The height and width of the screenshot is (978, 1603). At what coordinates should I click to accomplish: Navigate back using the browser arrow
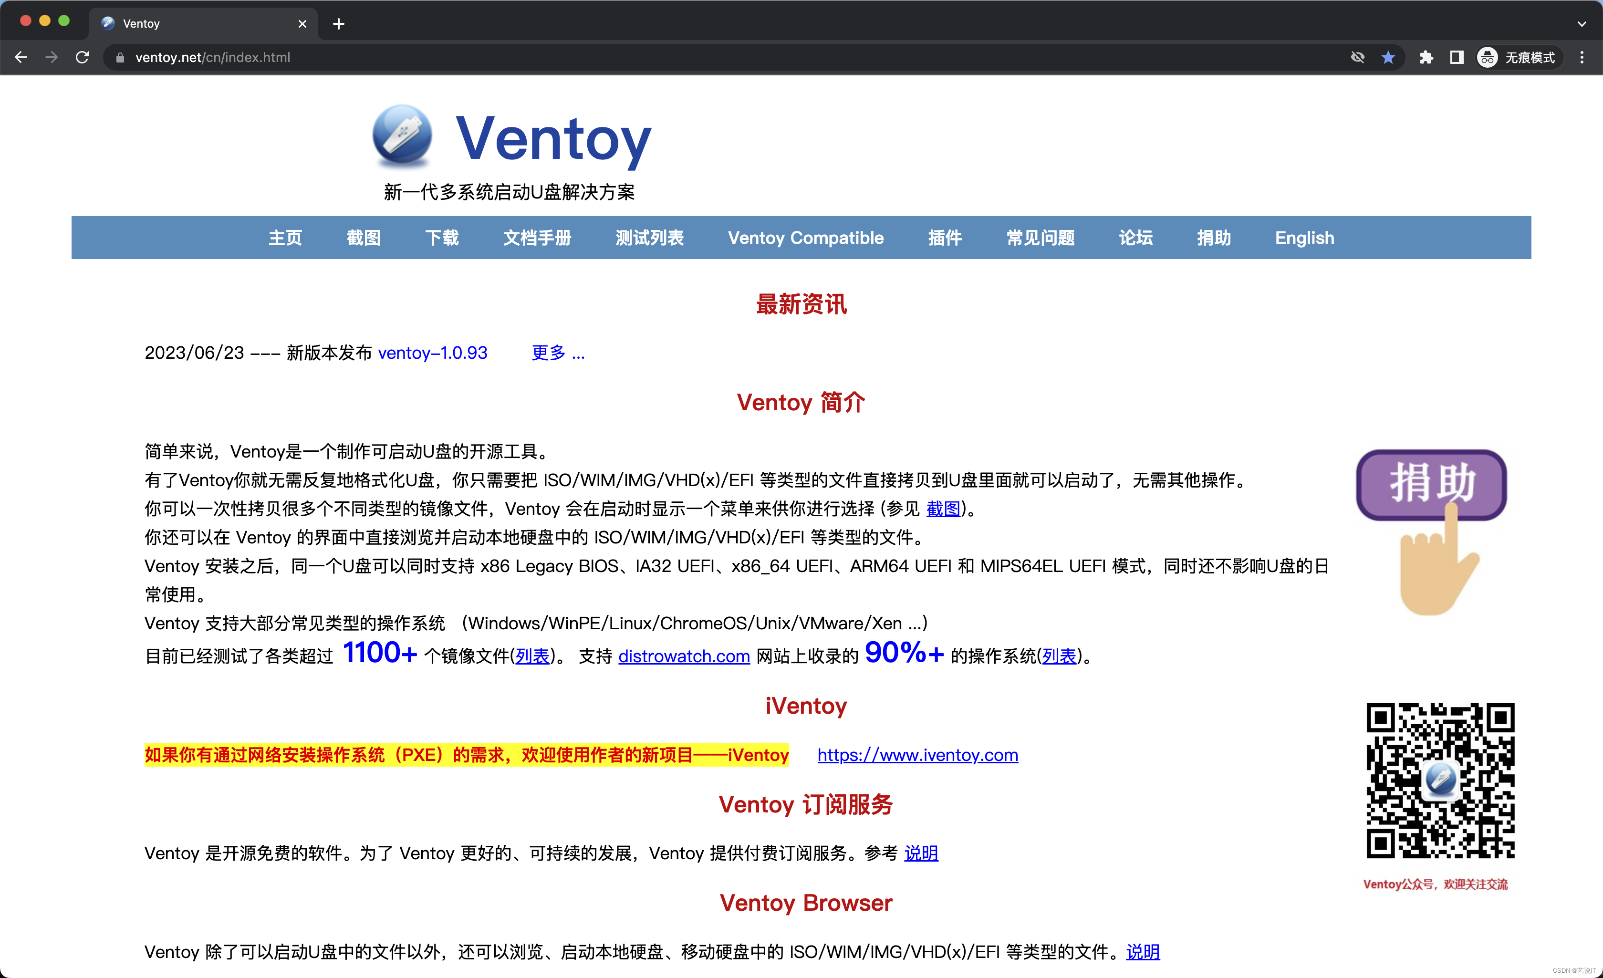(x=21, y=57)
